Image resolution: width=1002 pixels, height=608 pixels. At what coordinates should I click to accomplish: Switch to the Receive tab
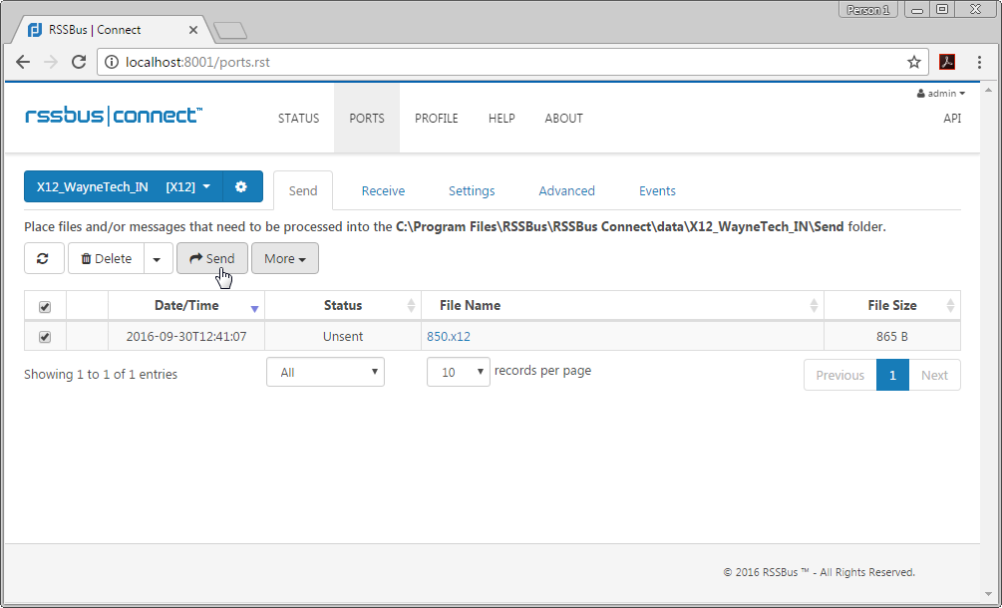click(383, 190)
